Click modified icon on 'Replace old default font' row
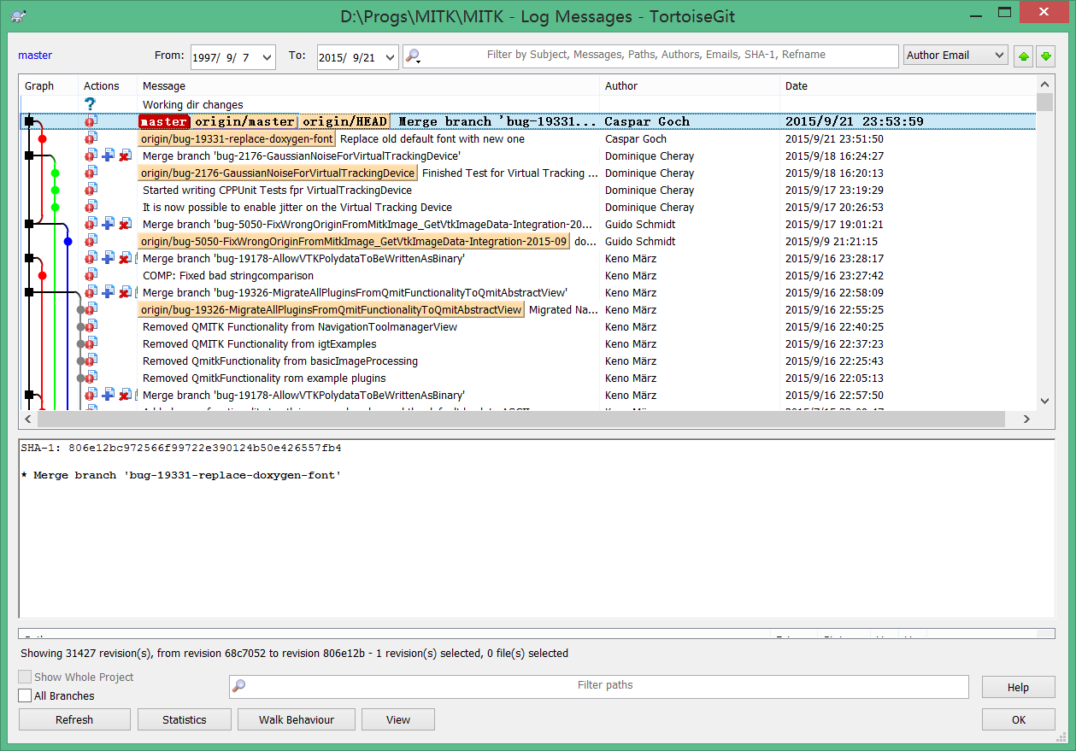1076x751 pixels. tap(91, 138)
